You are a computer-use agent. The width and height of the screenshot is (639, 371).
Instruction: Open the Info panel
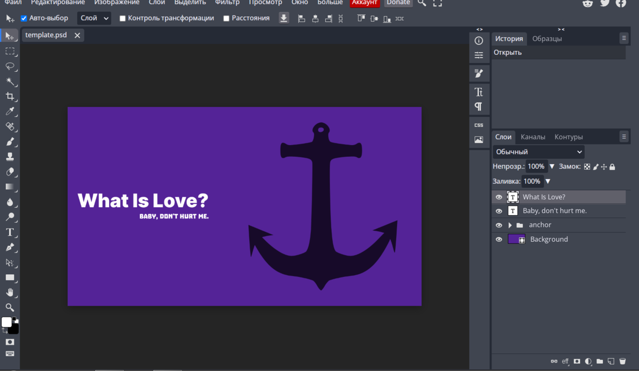click(x=479, y=41)
